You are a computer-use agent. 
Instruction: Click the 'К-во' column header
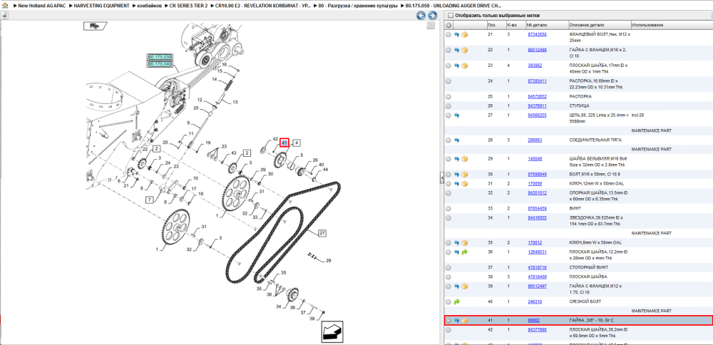point(511,24)
